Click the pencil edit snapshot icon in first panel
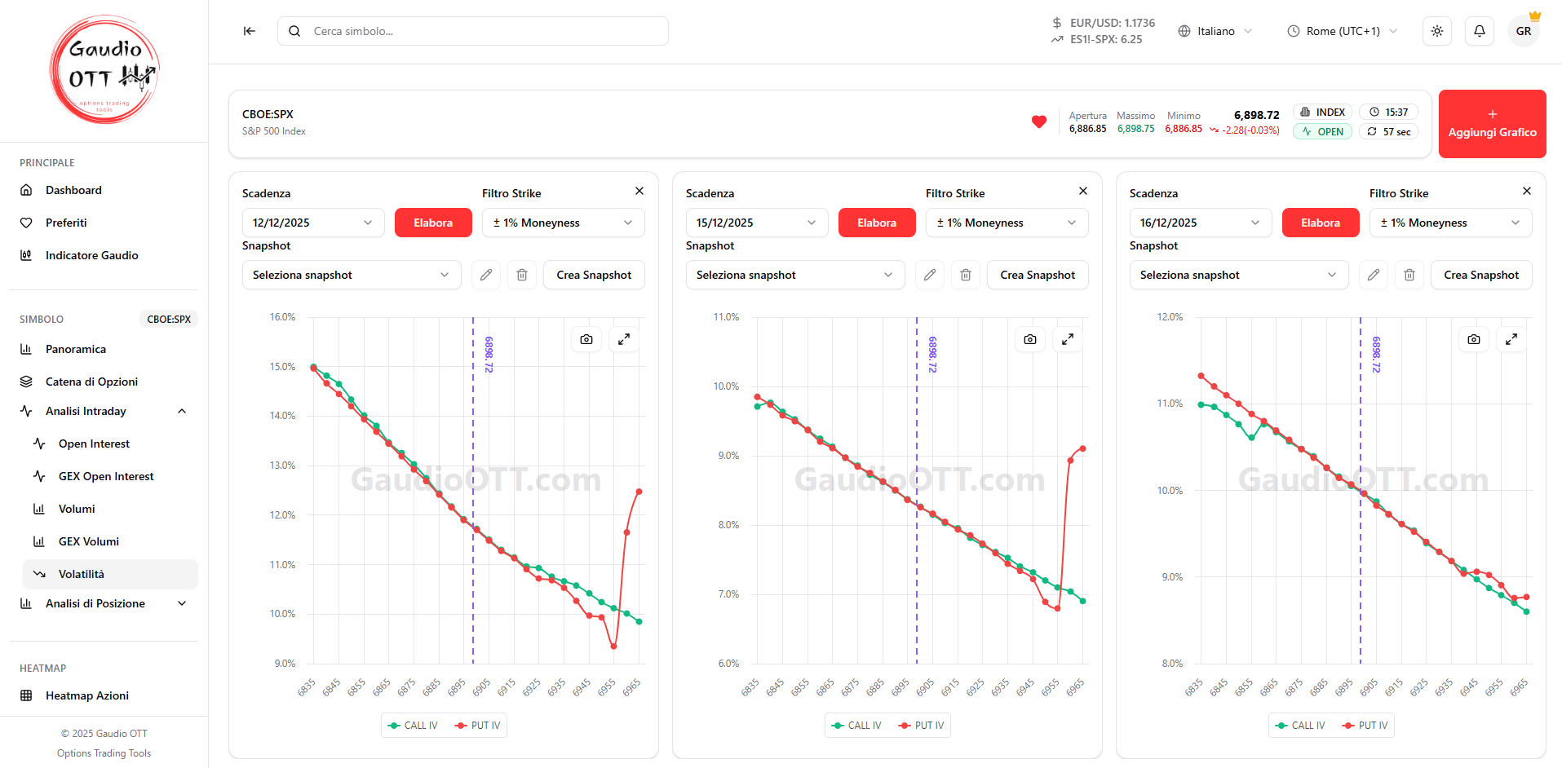The width and height of the screenshot is (1562, 768). pyautogui.click(x=486, y=275)
